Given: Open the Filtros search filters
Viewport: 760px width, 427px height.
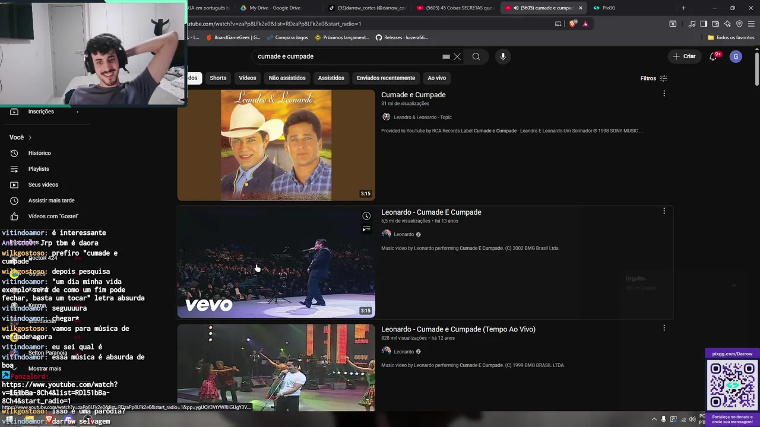Looking at the screenshot, I should coord(654,78).
